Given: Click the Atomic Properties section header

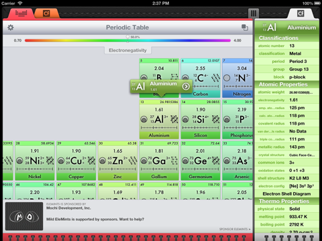Looking at the screenshot, I should click(x=286, y=84).
